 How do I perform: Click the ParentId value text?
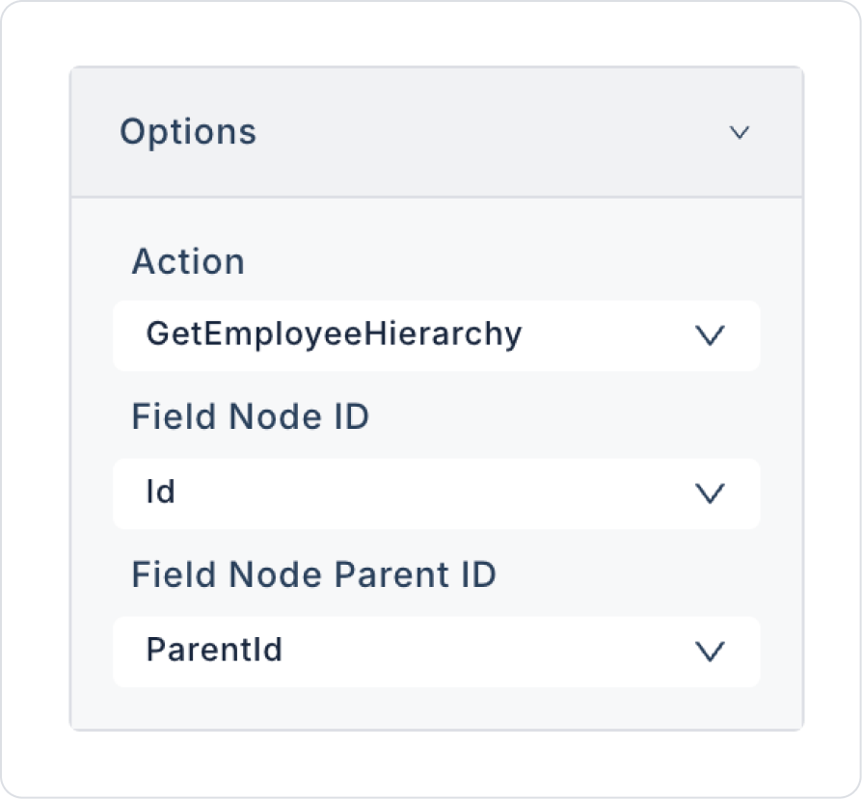(214, 651)
